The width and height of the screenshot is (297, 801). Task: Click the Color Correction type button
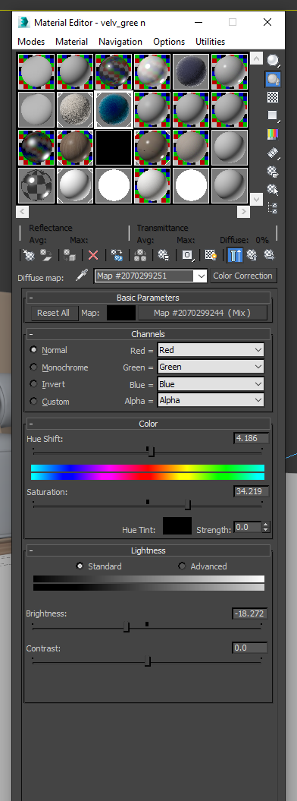(242, 276)
